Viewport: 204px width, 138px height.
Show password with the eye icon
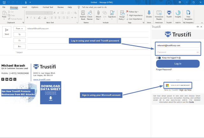click(x=198, y=52)
